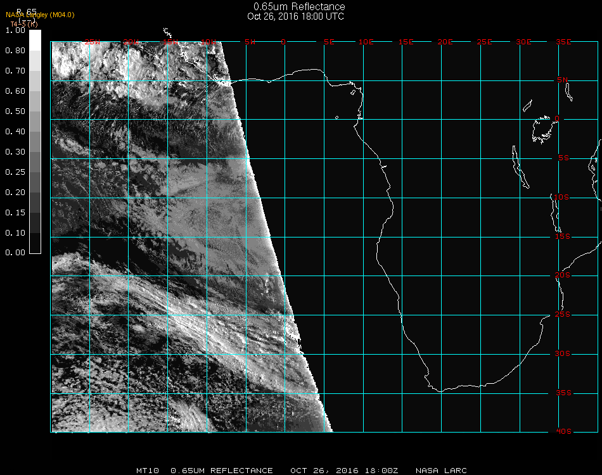Select the 15E longitude label

(406, 42)
